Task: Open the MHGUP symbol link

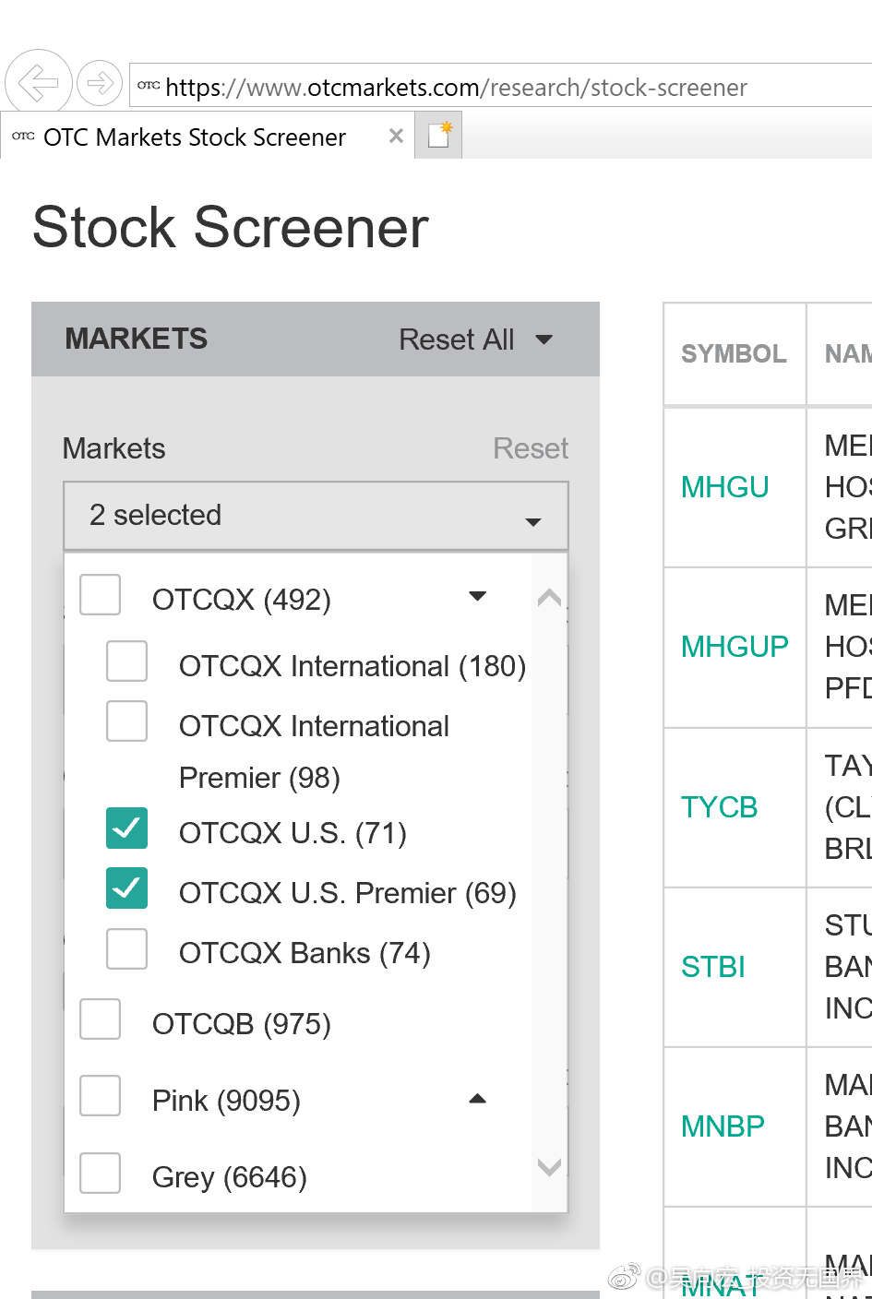Action: [x=735, y=647]
